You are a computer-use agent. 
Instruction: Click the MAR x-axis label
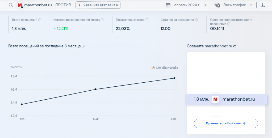tap(96, 119)
